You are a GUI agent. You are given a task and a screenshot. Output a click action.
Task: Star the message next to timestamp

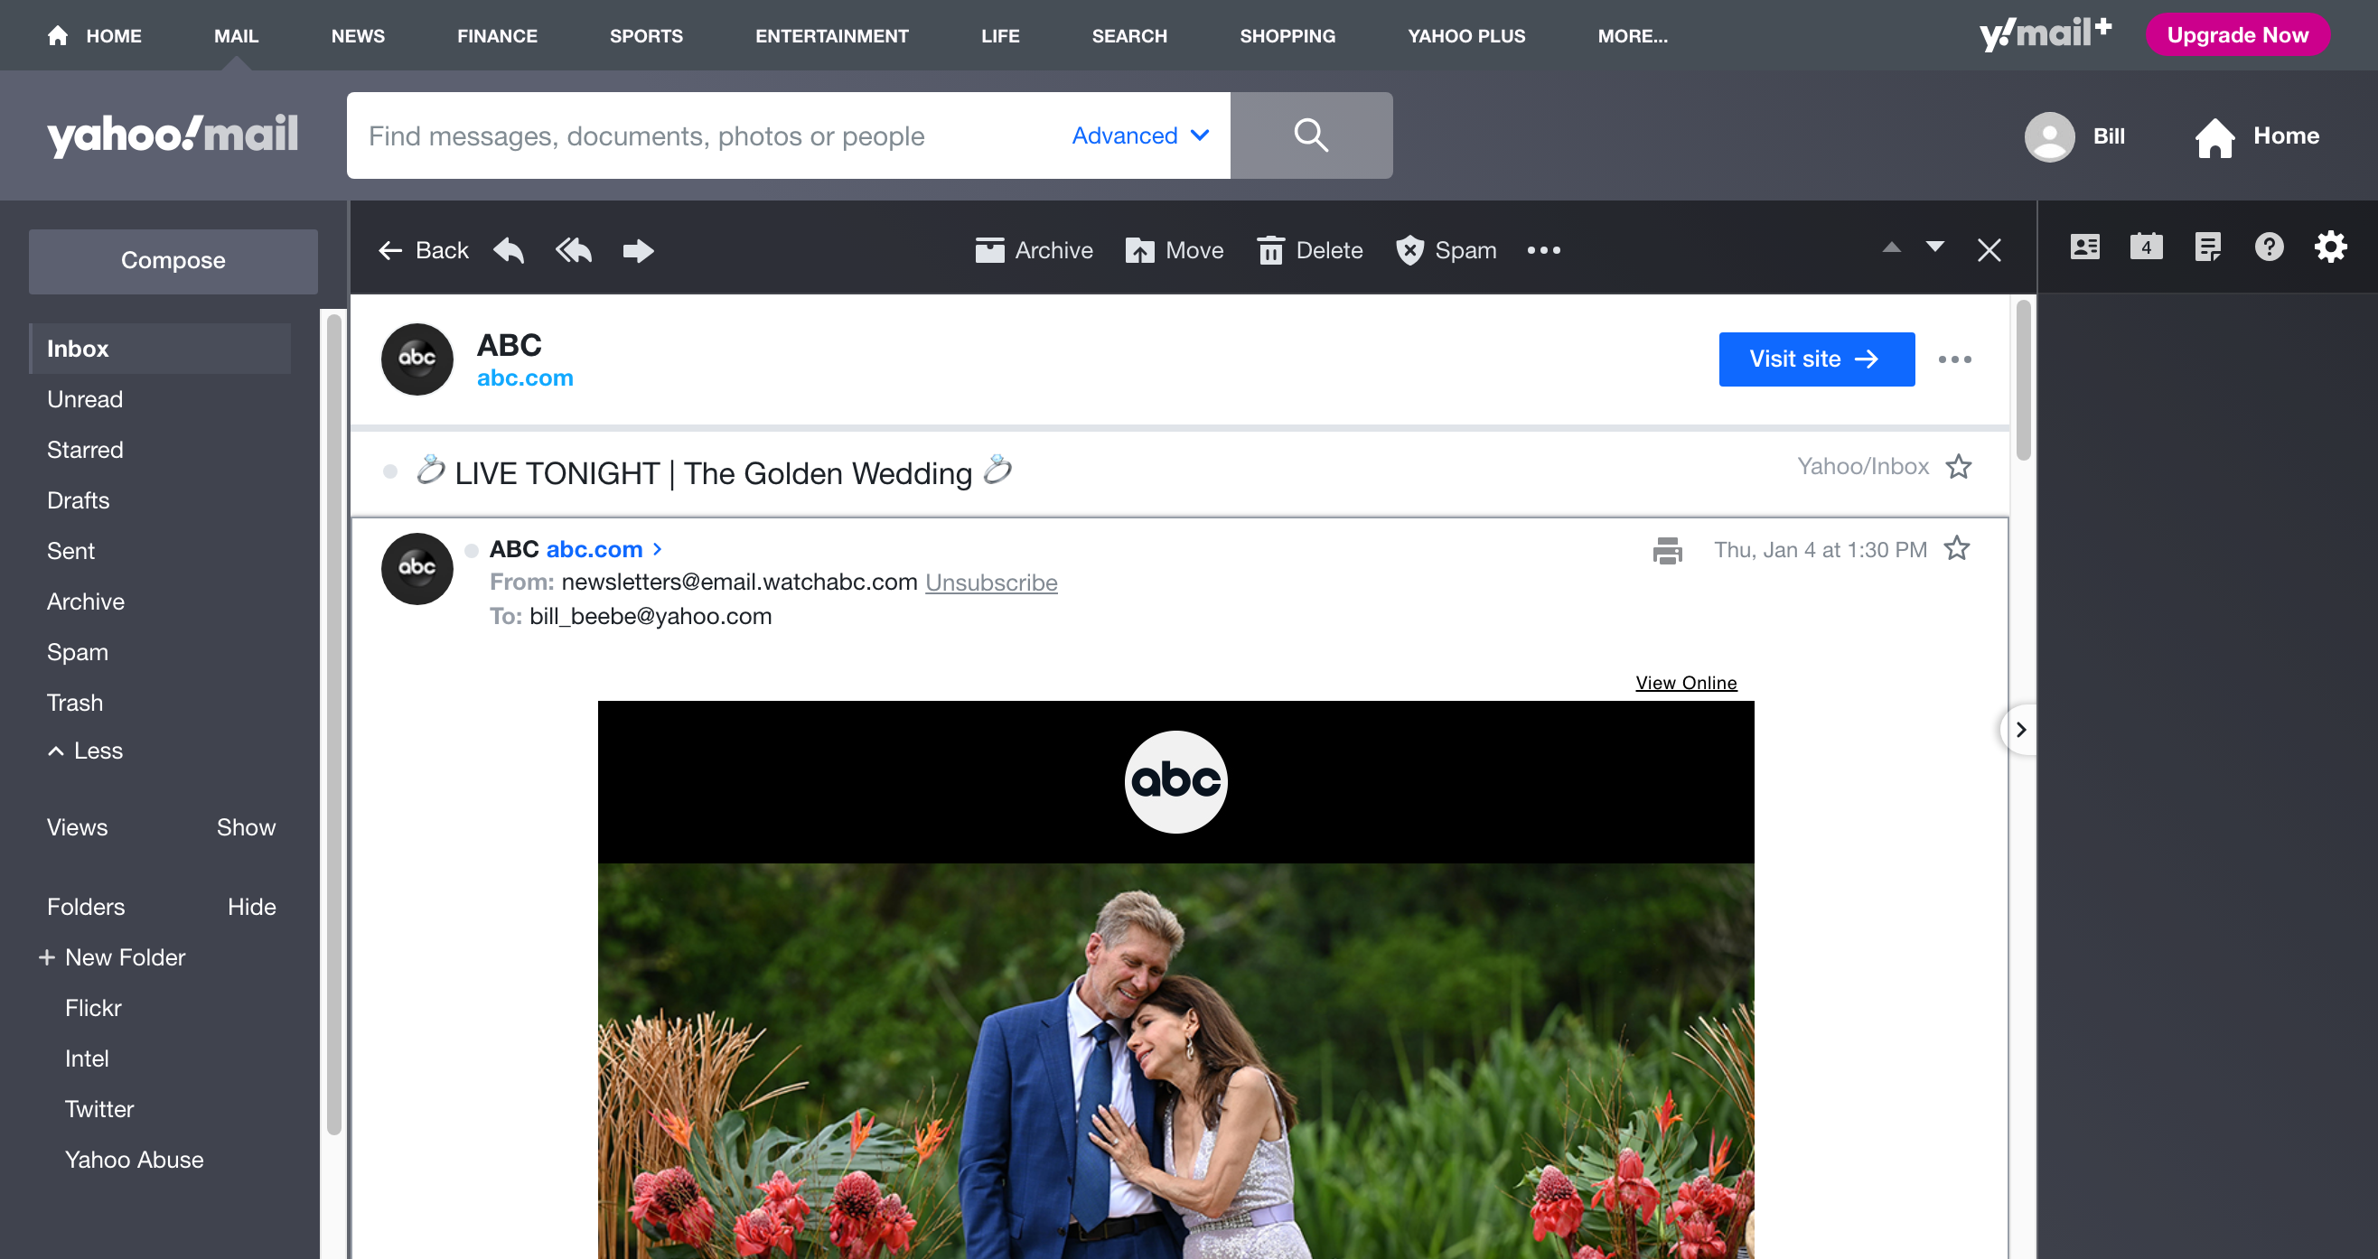point(1957,549)
